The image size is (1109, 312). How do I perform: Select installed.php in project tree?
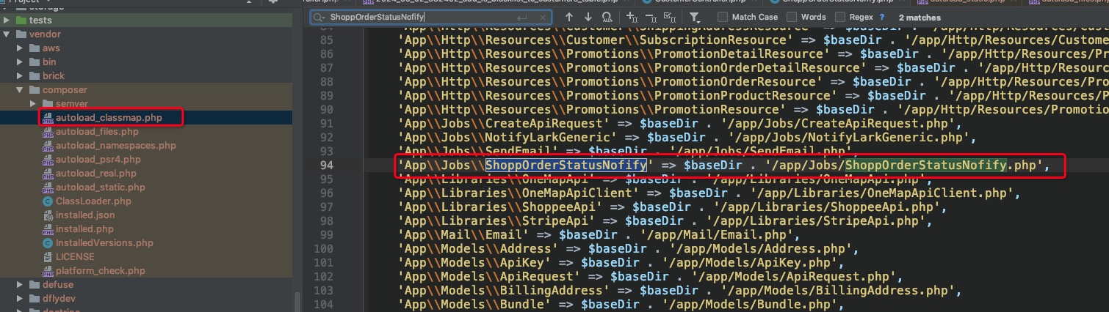84,229
